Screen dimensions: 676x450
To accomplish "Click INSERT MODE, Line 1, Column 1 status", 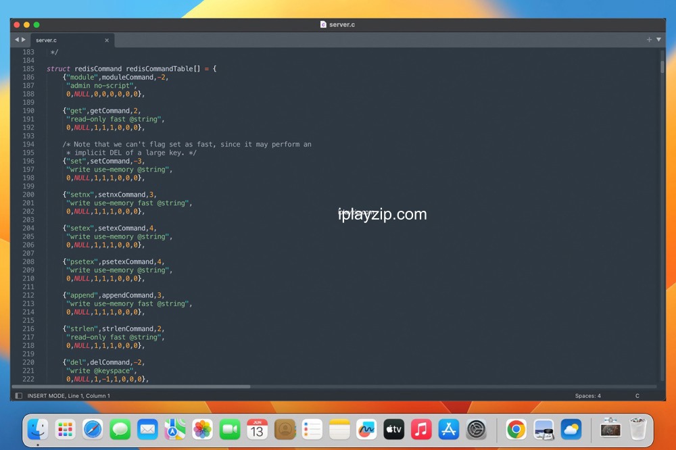I will pos(68,396).
